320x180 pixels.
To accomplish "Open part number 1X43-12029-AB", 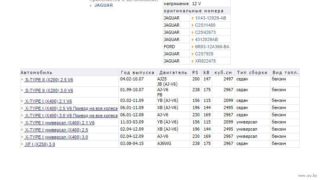I will click(211, 18).
